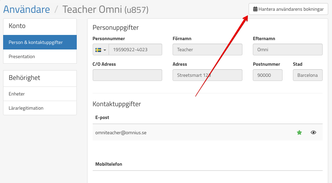Click the Personnummer field with 19590922-4023
This screenshot has height=183, width=332.
(135, 50)
